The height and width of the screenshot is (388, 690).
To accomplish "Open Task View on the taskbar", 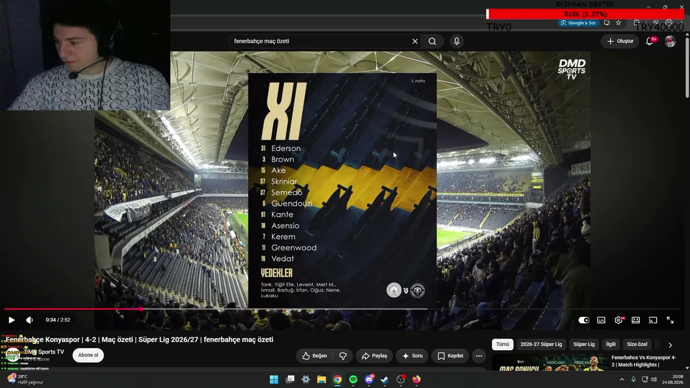I will click(290, 379).
